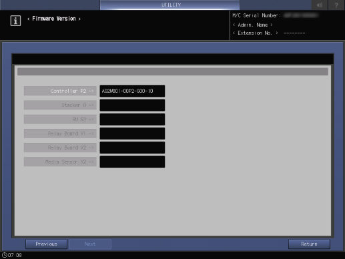Click the Controller P2 version field
Image resolution: width=345 pixels, height=259 pixels.
click(132, 91)
